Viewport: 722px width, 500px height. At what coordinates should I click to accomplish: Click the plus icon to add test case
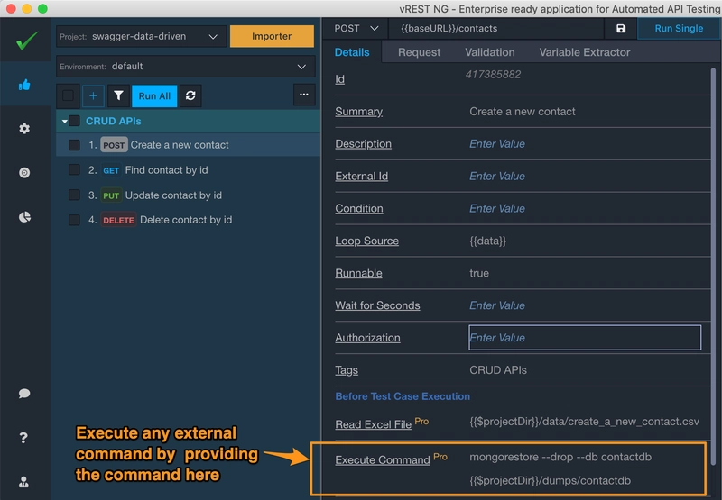(x=93, y=95)
